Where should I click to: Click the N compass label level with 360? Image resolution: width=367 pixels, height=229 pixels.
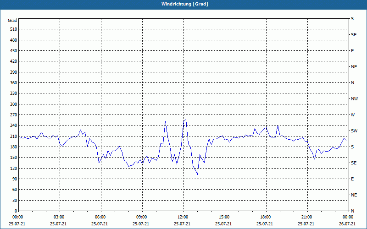click(352, 83)
